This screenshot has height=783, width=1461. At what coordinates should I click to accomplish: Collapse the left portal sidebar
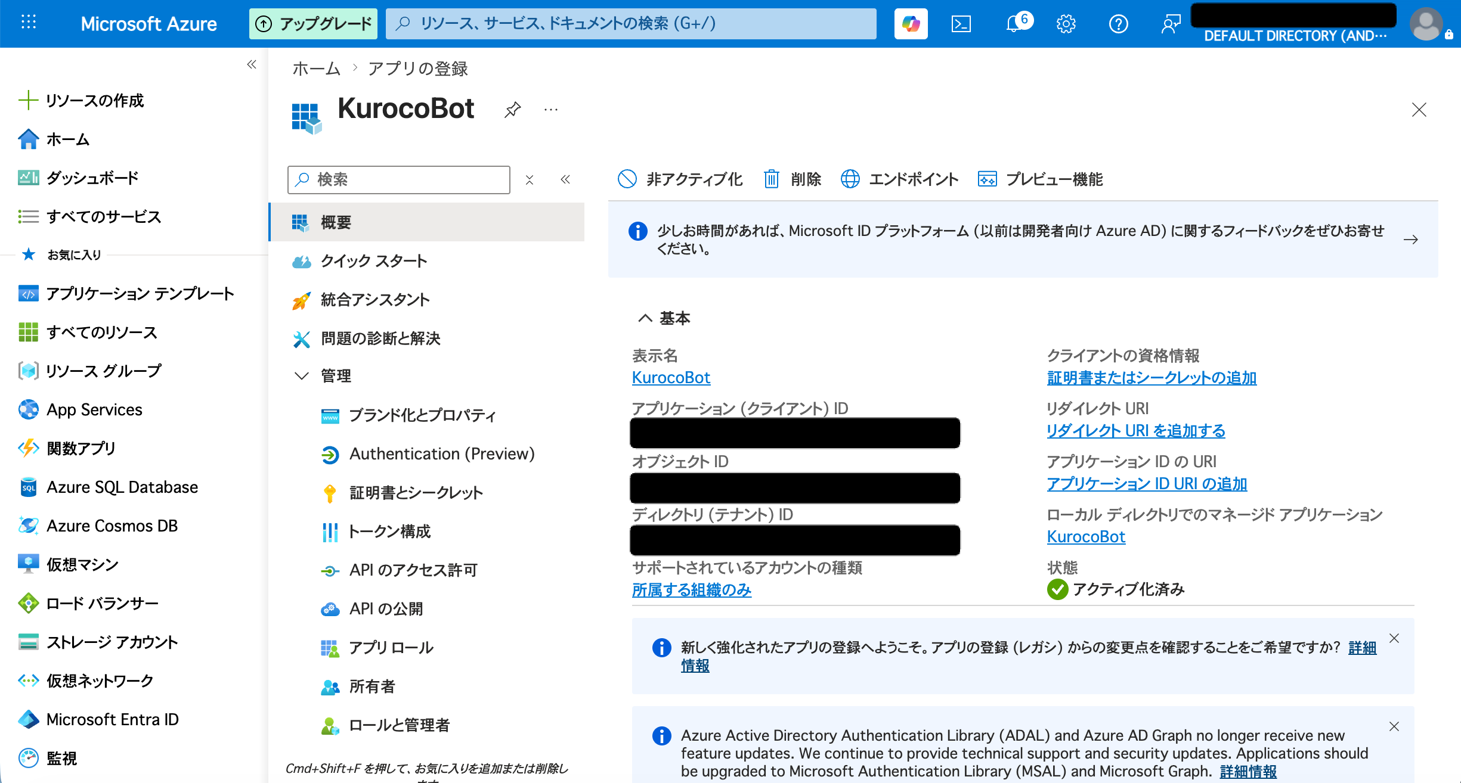pyautogui.click(x=252, y=64)
